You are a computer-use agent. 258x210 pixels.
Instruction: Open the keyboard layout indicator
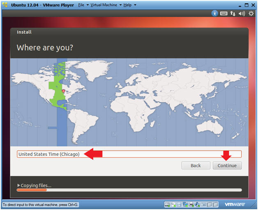click(223, 14)
